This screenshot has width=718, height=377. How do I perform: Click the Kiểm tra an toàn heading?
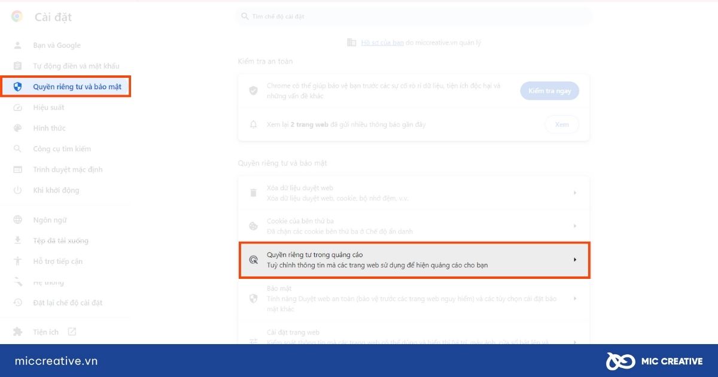click(x=265, y=61)
